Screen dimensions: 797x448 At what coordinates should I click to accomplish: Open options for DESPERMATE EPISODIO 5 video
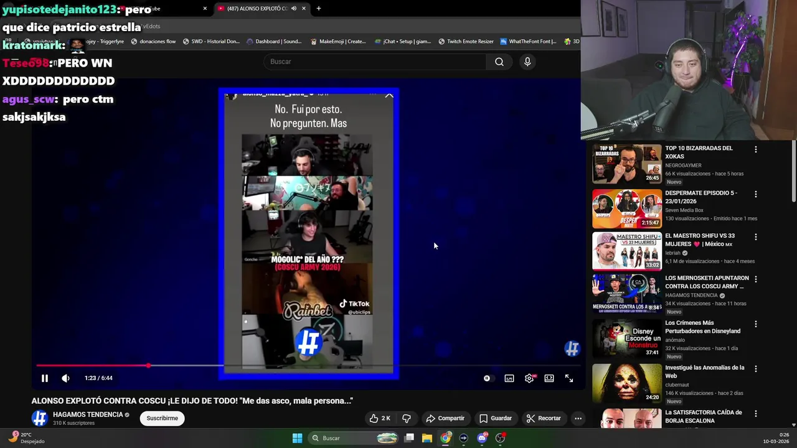point(756,194)
